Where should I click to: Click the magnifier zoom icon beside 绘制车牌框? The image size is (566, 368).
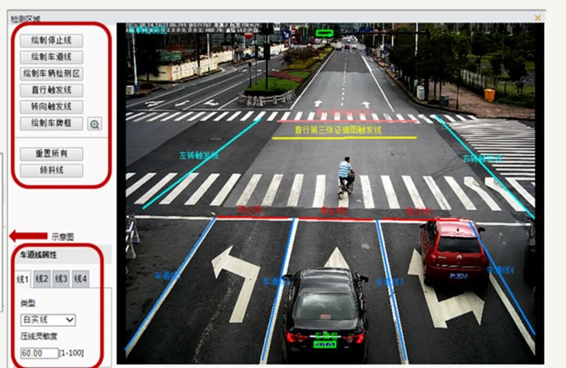[94, 124]
